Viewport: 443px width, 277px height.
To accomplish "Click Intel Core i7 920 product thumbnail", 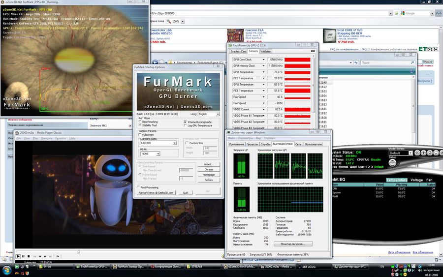I will click(x=329, y=36).
